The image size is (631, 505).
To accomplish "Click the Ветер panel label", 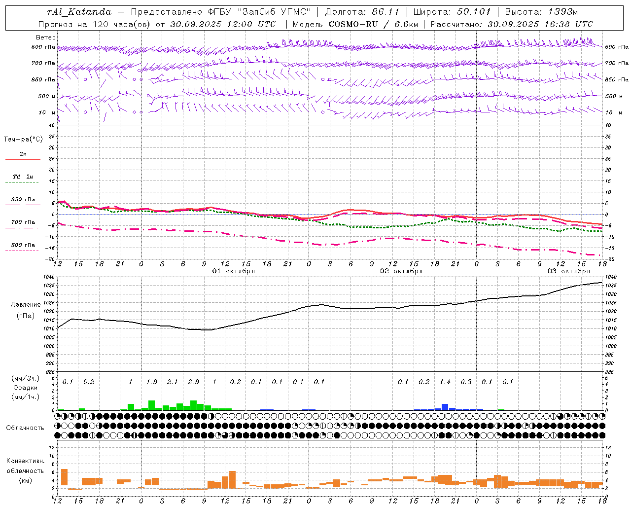I will (46, 37).
